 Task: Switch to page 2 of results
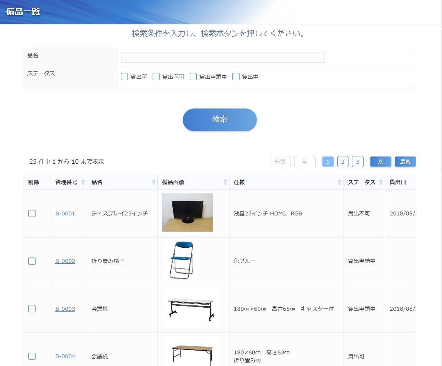tap(343, 162)
